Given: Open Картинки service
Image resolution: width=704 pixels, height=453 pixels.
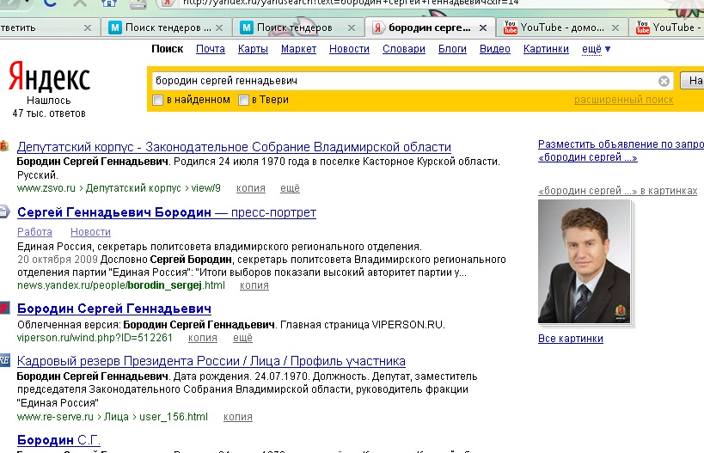Looking at the screenshot, I should click(x=546, y=49).
